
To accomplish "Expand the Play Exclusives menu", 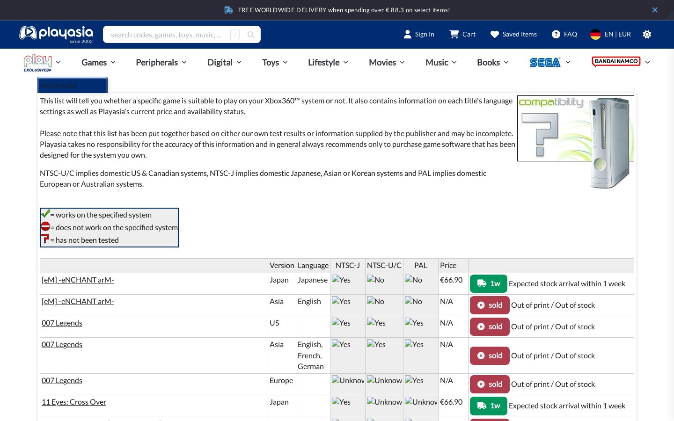I will [42, 62].
